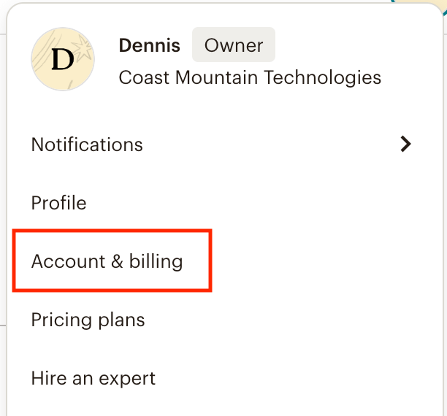Click the gray Owner label next to Dennis
The height and width of the screenshot is (416, 447).
233,45
